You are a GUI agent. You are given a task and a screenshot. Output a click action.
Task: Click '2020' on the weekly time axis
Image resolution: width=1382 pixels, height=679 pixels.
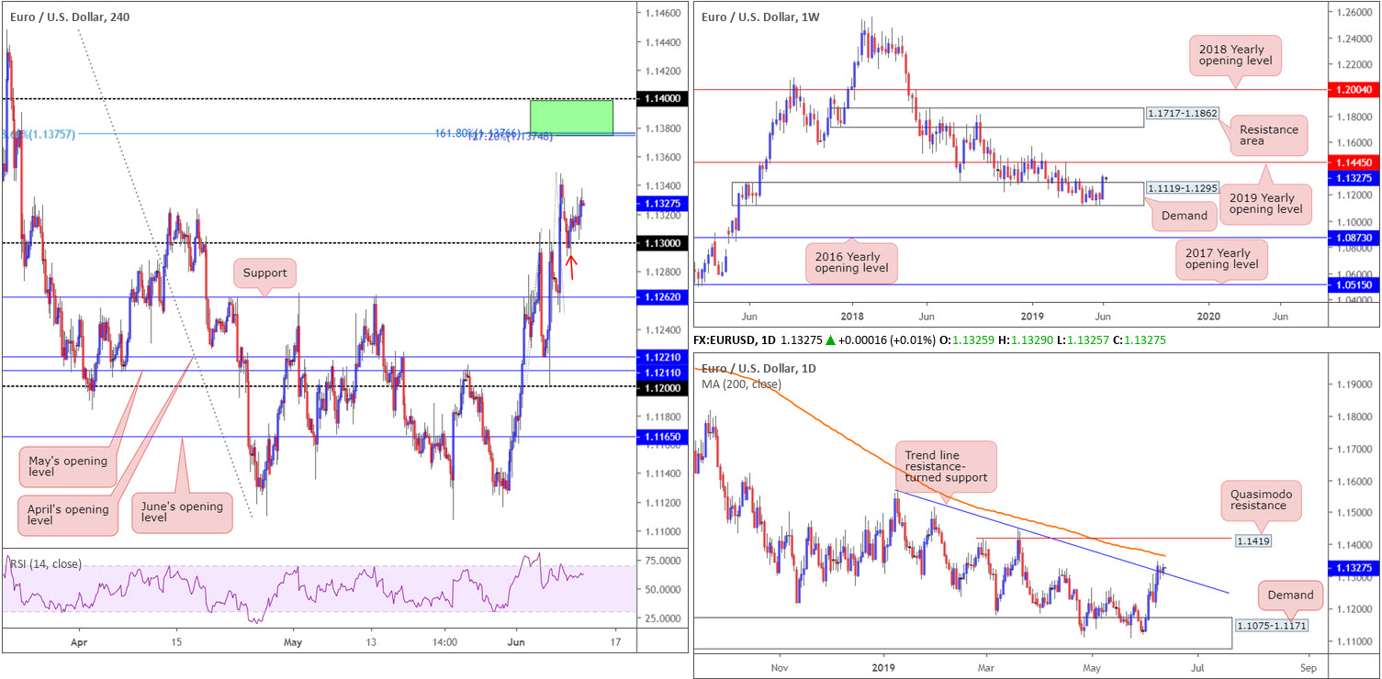pyautogui.click(x=1208, y=317)
